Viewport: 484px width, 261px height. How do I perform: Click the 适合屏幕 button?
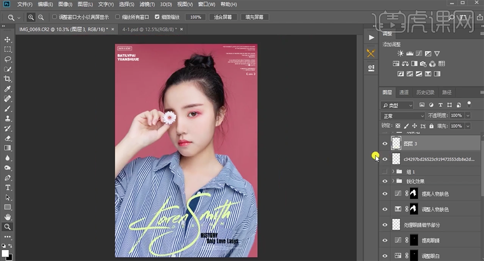point(223,17)
